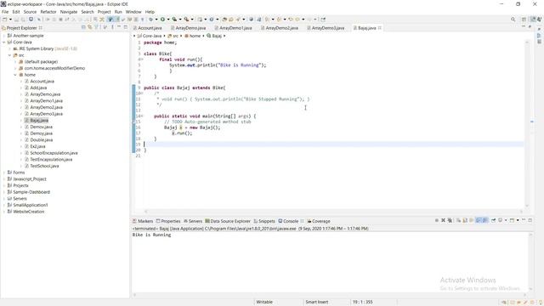Close the Bajaj.java editor tab
The image size is (544, 306).
[x=380, y=28]
